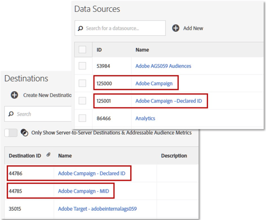Click the magnifier icon in Destinations search
Image resolution: width=266 pixels, height=220 pixels.
[11, 114]
